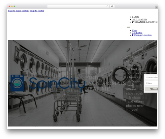Click the red close window button
This screenshot has height=139, width=165.
10,7
